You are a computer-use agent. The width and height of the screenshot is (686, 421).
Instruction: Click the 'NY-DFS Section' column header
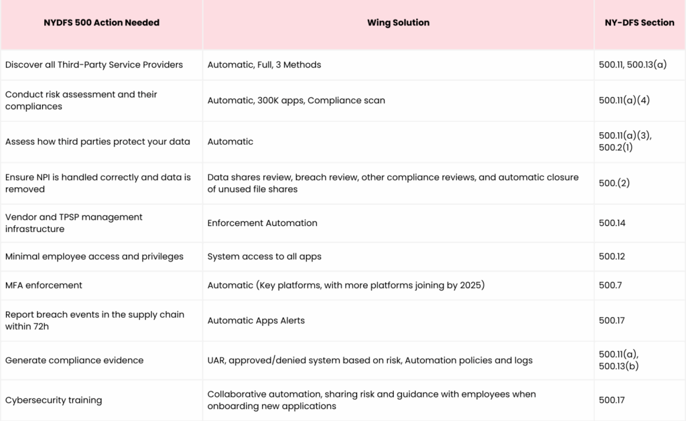pos(639,23)
